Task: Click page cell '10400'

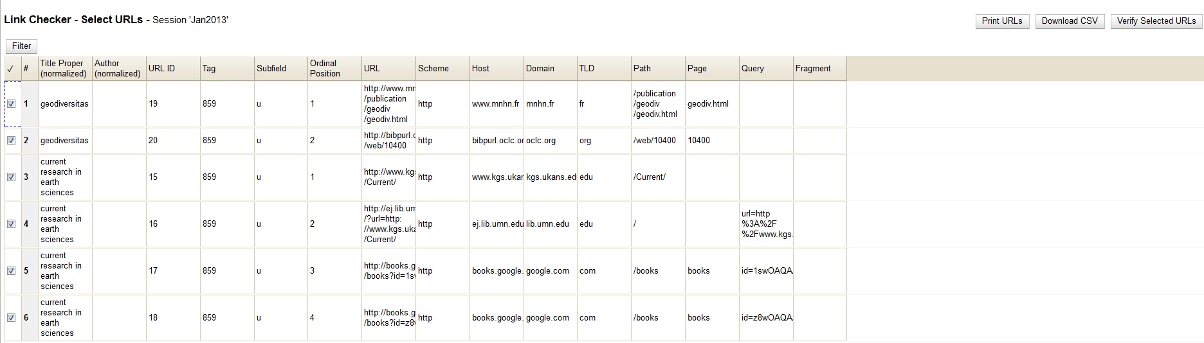Action: (712, 140)
